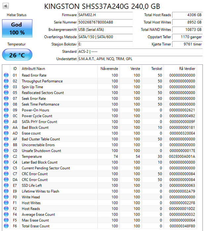
Task: Select status orb for Later Bad Block Count
Action: click(x=6, y=162)
